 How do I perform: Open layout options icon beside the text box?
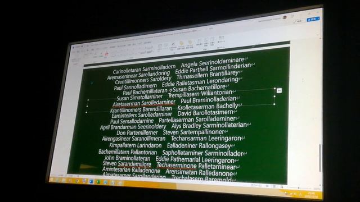(279, 91)
